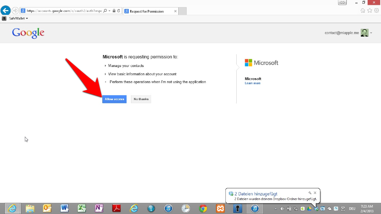The width and height of the screenshot is (381, 214).
Task: Click the No thanks button
Action: pos(141,99)
